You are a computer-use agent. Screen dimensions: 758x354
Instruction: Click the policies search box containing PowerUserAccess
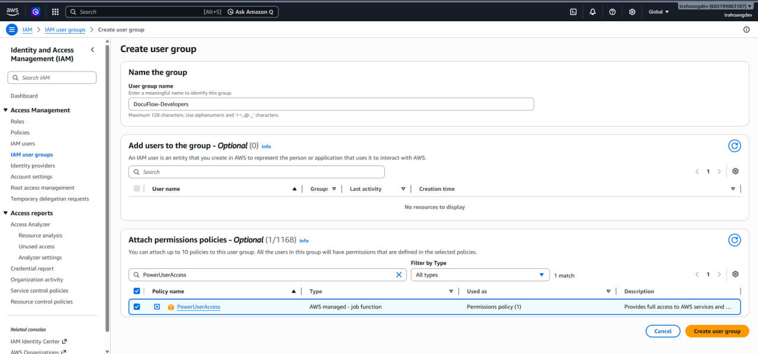tap(268, 275)
